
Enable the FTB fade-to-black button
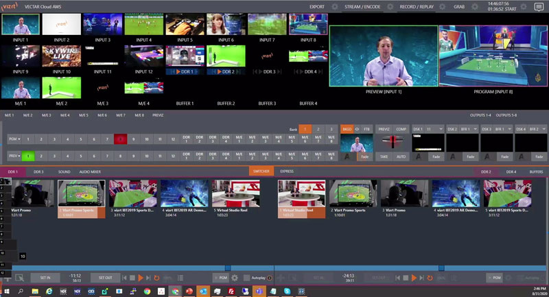[366, 129]
